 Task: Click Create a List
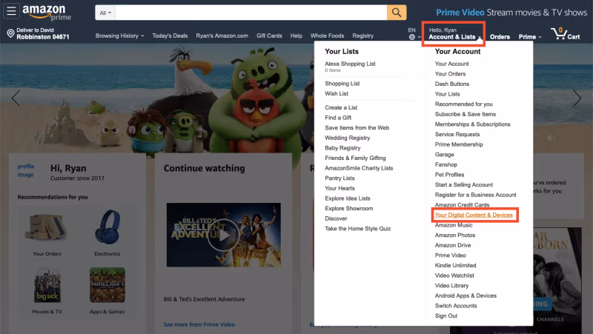coord(341,107)
